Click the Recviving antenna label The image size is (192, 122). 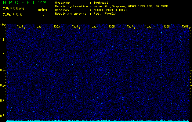click(71, 14)
